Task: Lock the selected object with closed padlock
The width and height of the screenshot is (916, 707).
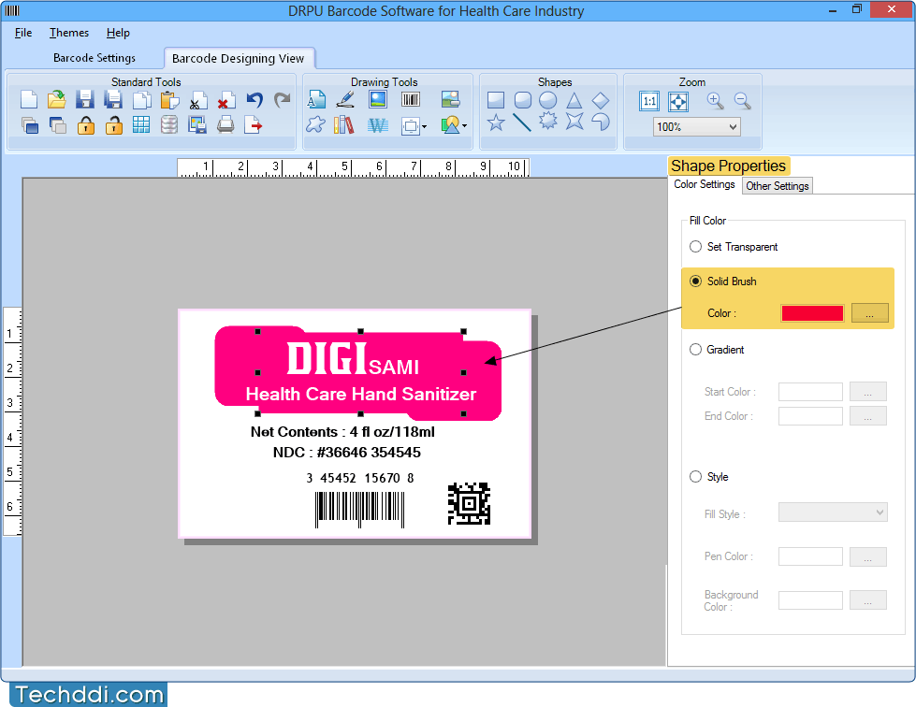Action: (85, 125)
